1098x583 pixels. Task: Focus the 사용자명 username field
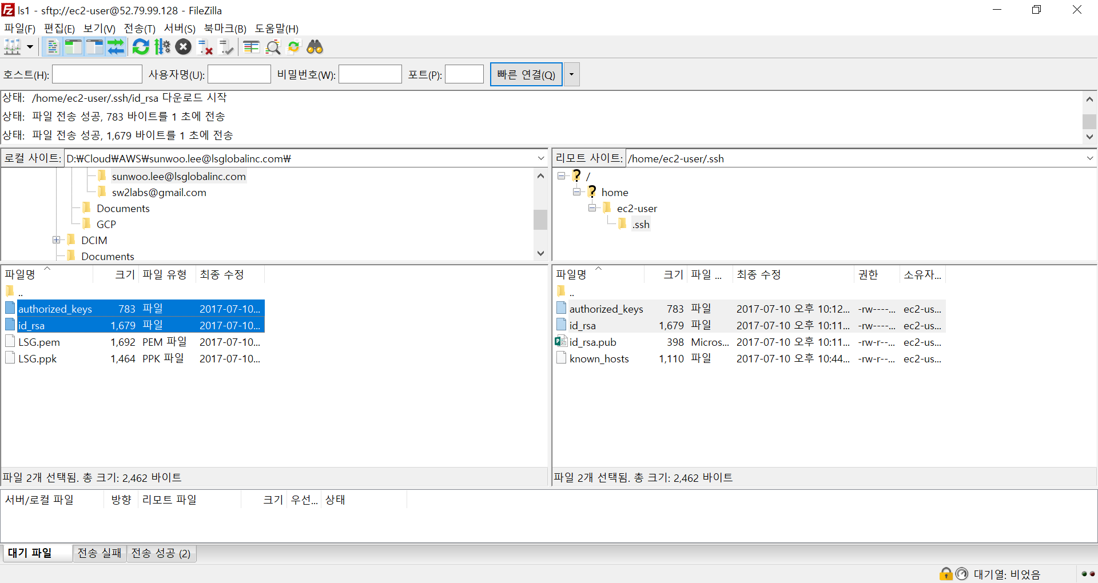click(239, 74)
